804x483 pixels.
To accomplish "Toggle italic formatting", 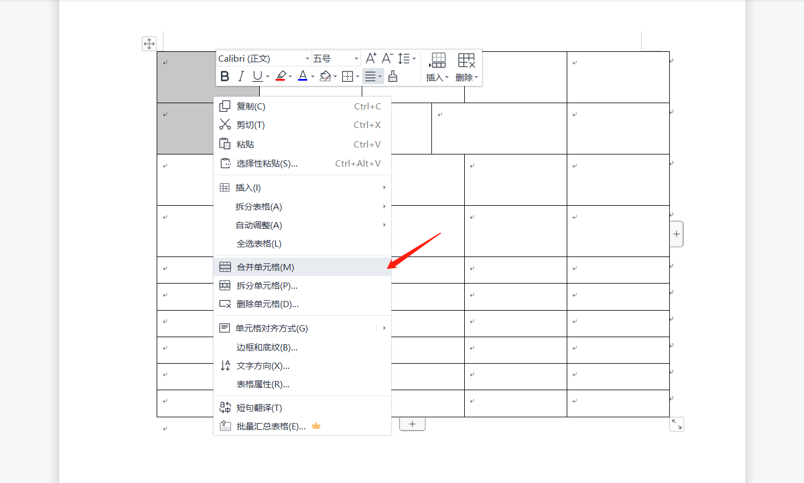I will point(240,76).
